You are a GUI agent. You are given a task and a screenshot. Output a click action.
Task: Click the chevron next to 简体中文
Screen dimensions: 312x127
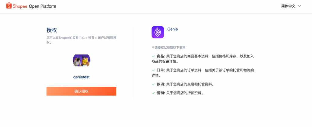click(x=300, y=6)
